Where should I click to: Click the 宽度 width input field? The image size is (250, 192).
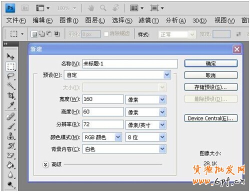[103, 99]
